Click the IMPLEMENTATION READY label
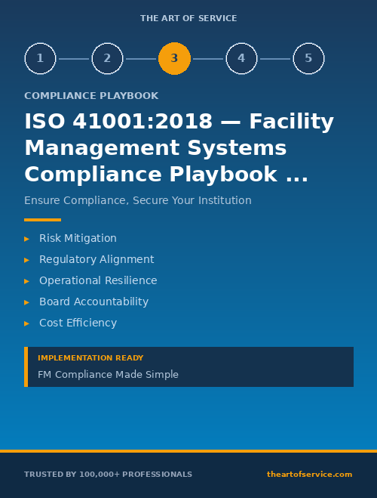The image size is (377, 498). [90, 358]
